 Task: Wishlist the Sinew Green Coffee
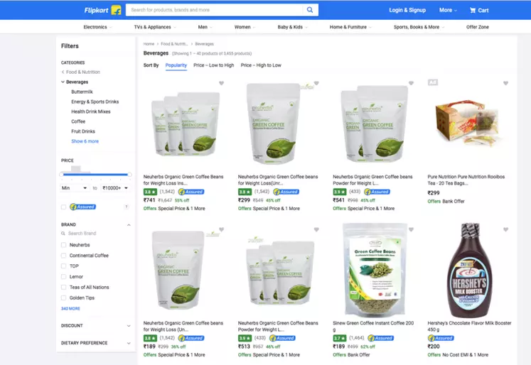tap(411, 229)
